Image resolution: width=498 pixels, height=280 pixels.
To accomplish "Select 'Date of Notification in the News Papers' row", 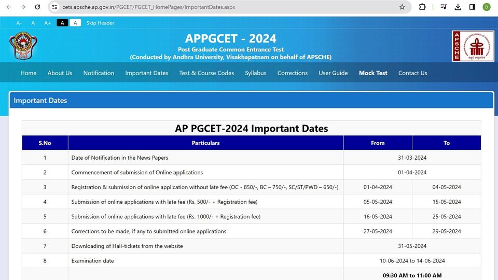I will point(251,158).
